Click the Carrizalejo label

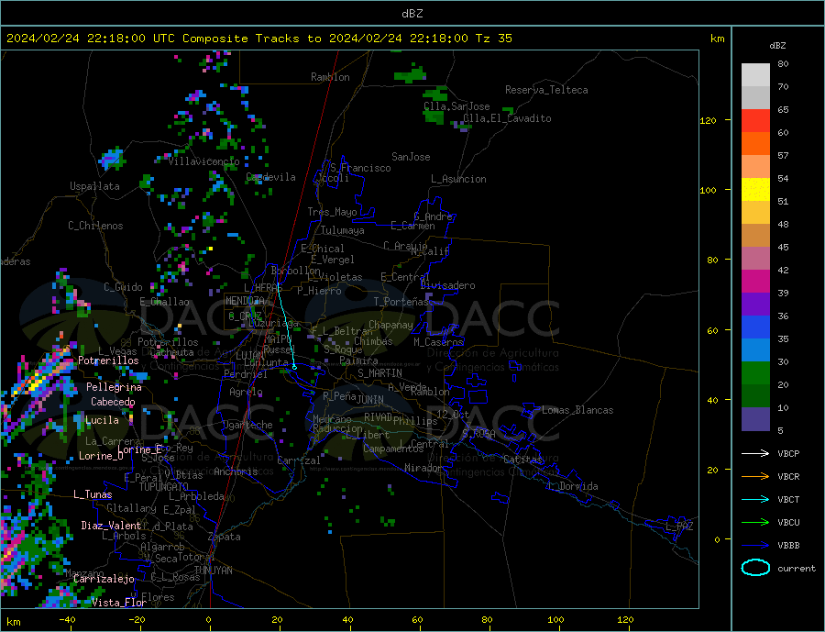click(104, 580)
